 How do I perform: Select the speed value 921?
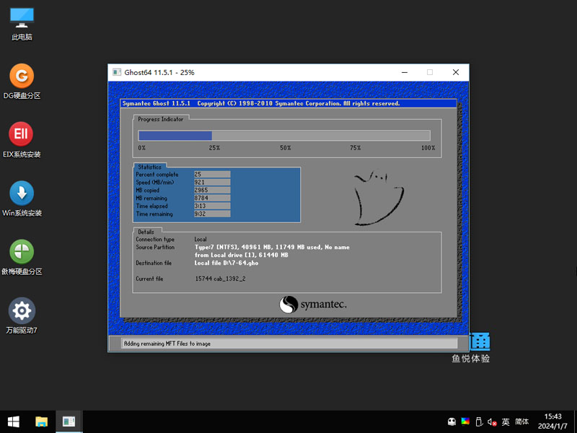[x=212, y=183]
